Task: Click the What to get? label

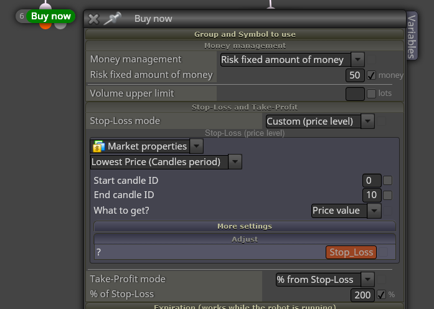Action: point(121,211)
